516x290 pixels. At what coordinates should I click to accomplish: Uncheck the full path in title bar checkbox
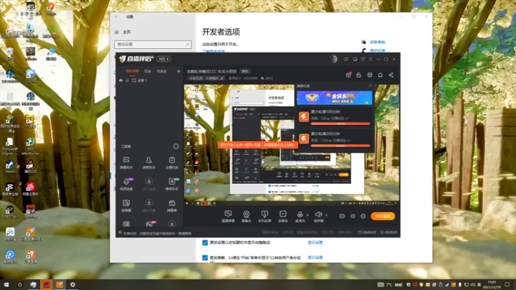(x=204, y=242)
